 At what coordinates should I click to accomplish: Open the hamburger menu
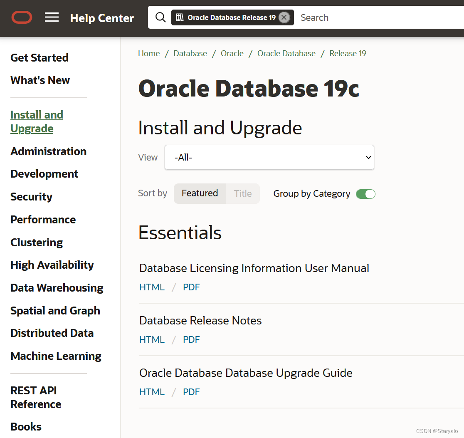click(x=52, y=17)
